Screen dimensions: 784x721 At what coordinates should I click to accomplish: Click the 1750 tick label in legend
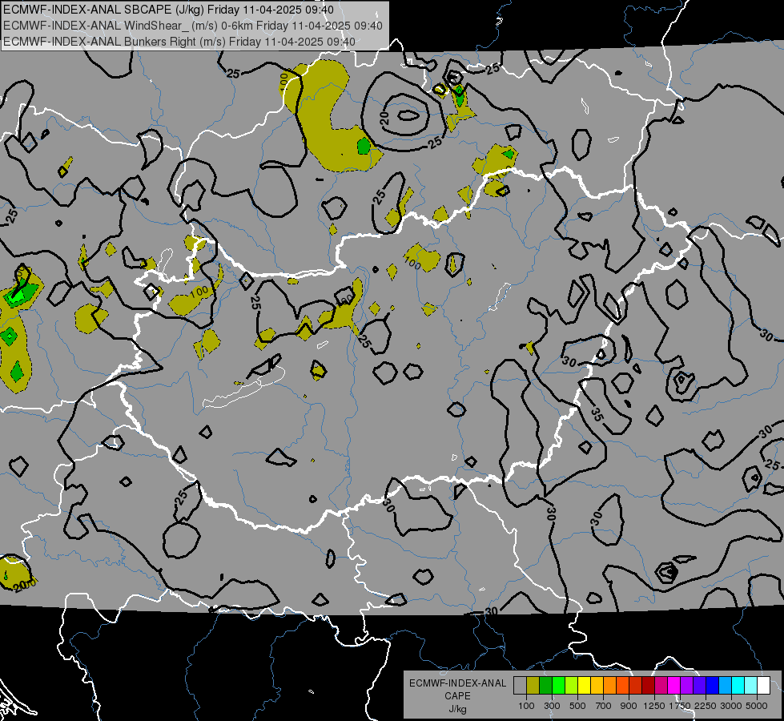pos(680,706)
